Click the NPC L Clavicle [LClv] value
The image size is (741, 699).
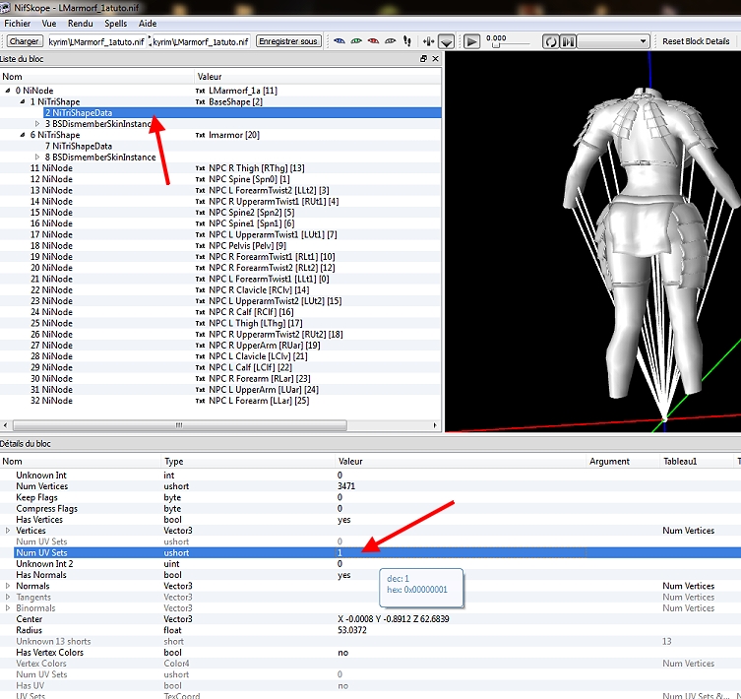[258, 356]
